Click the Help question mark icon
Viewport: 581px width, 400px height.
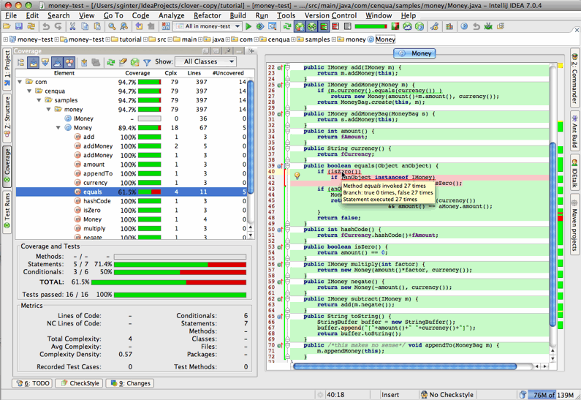coord(464,27)
